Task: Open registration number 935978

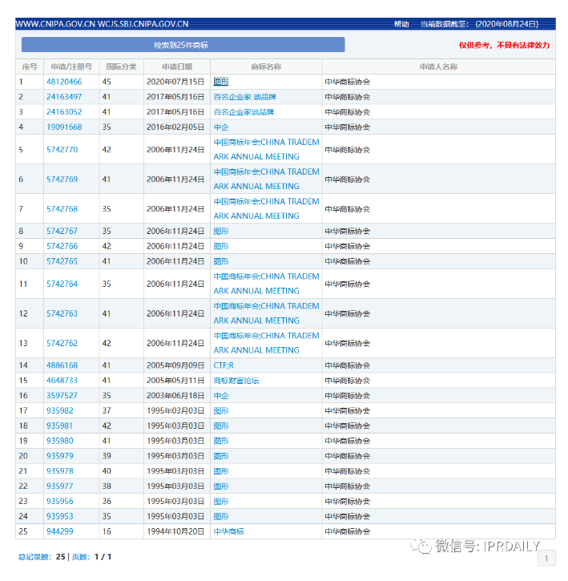Action: pos(60,471)
